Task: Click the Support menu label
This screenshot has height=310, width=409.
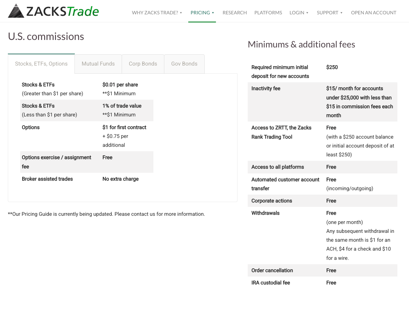Action: pyautogui.click(x=327, y=13)
